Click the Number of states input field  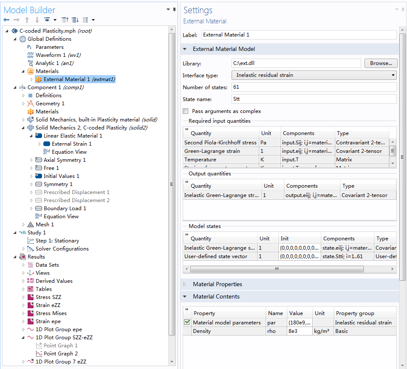314,87
